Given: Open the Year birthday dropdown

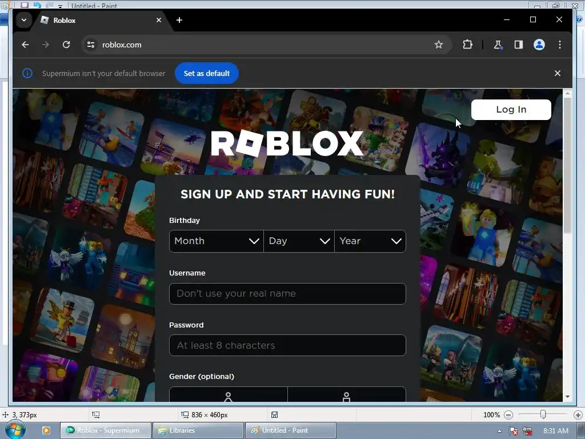Looking at the screenshot, I should point(370,241).
